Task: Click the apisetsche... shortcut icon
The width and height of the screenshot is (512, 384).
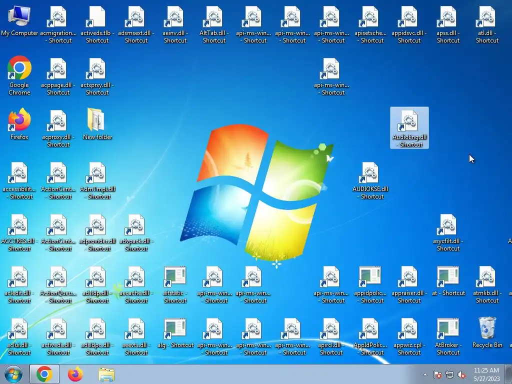Action: 370,25
